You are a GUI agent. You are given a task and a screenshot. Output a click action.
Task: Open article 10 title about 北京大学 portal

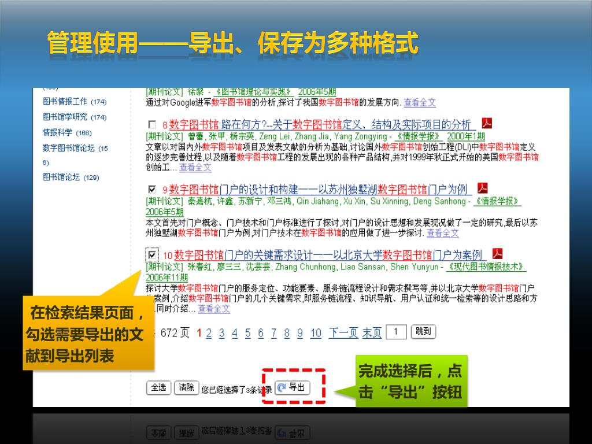point(328,255)
